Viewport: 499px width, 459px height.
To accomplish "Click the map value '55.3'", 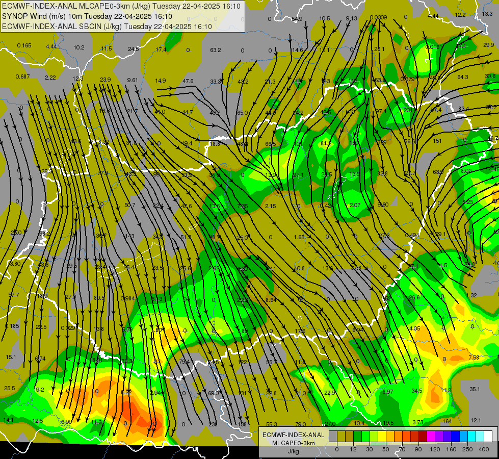I will [272, 424].
